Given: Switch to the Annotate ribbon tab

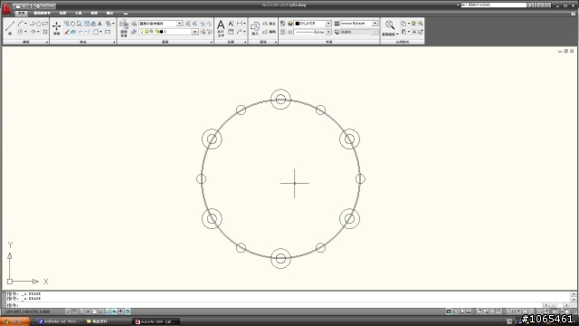Looking at the screenshot, I should pos(62,13).
